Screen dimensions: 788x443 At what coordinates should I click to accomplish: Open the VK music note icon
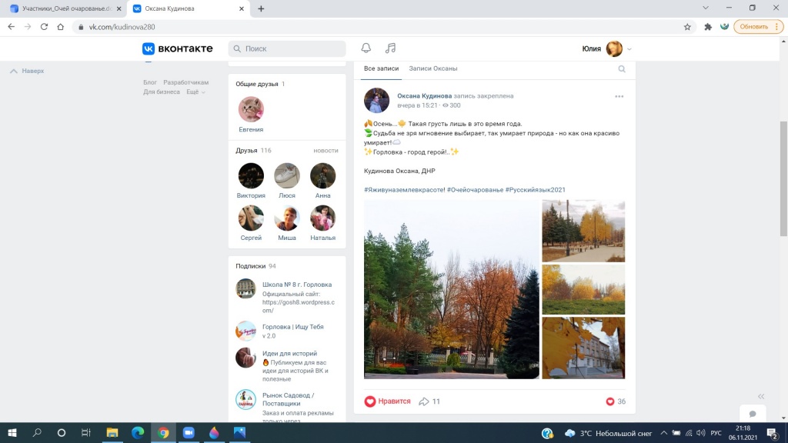[x=390, y=48]
